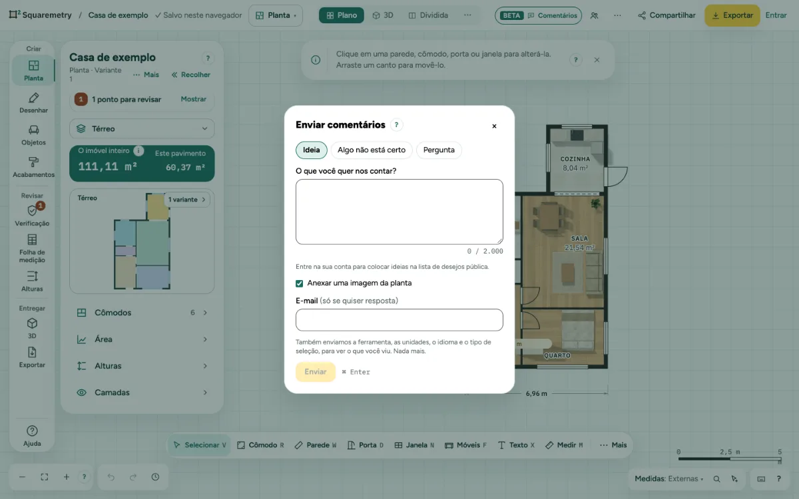Click the Compartilhar share button
The image size is (799, 499).
tap(666, 15)
